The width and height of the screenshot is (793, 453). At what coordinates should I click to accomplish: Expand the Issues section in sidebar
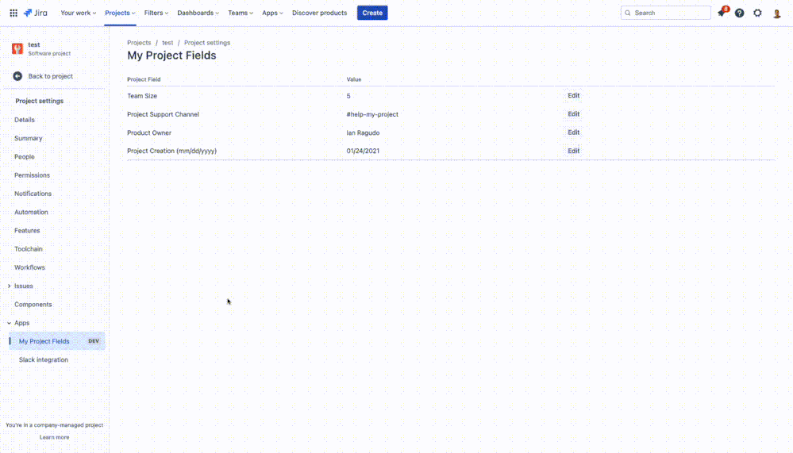(x=9, y=286)
